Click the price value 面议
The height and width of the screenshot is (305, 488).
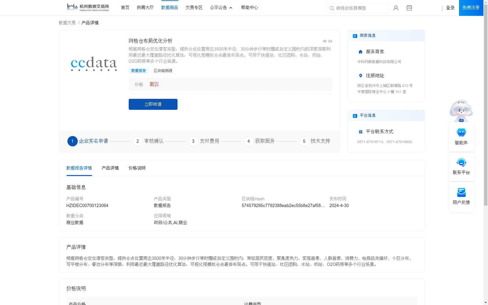(154, 84)
